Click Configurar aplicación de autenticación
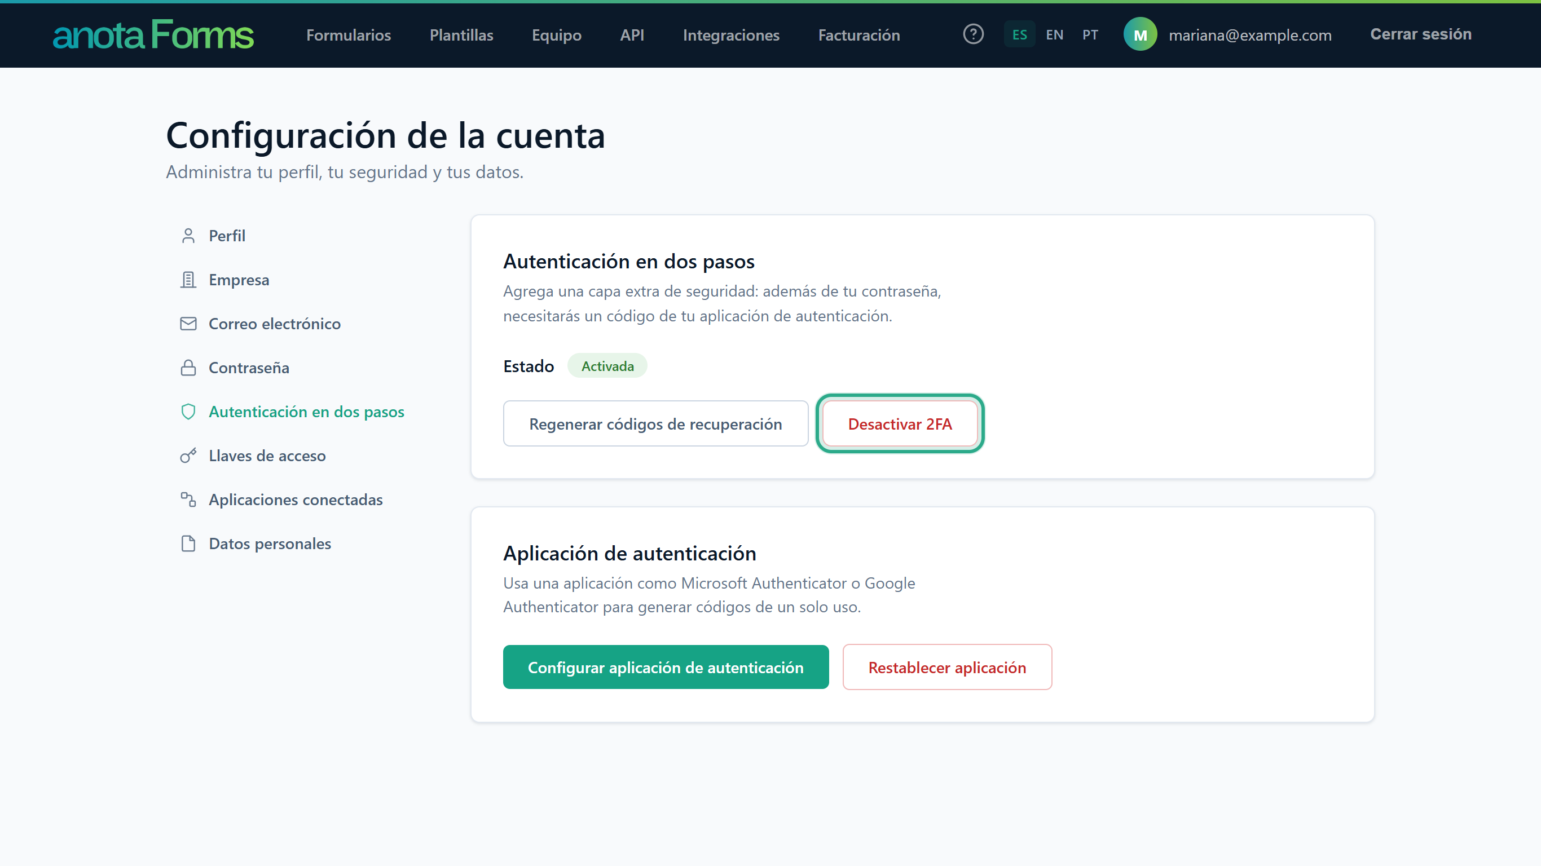The image size is (1541, 866). [666, 667]
